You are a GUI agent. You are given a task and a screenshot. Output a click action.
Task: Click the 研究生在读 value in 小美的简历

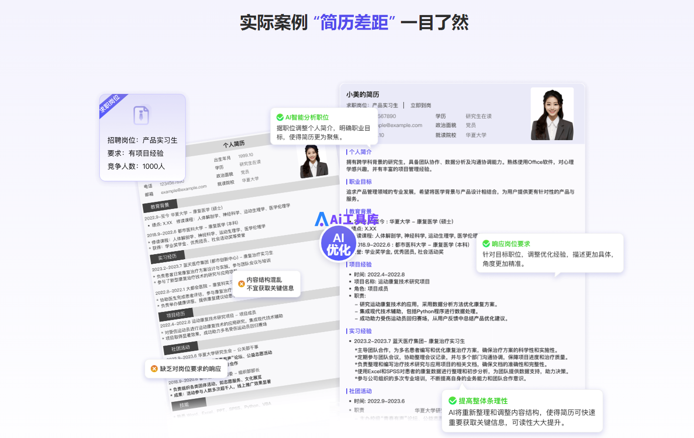click(x=479, y=116)
